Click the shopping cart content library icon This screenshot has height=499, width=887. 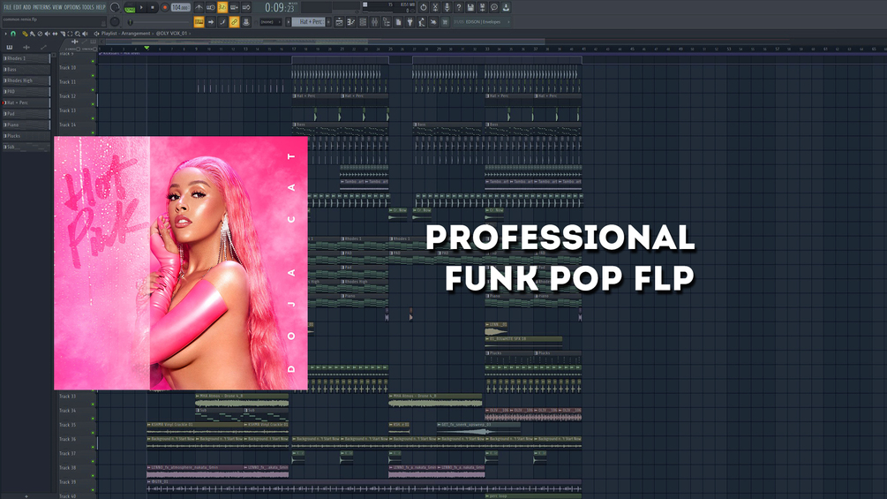click(x=445, y=22)
